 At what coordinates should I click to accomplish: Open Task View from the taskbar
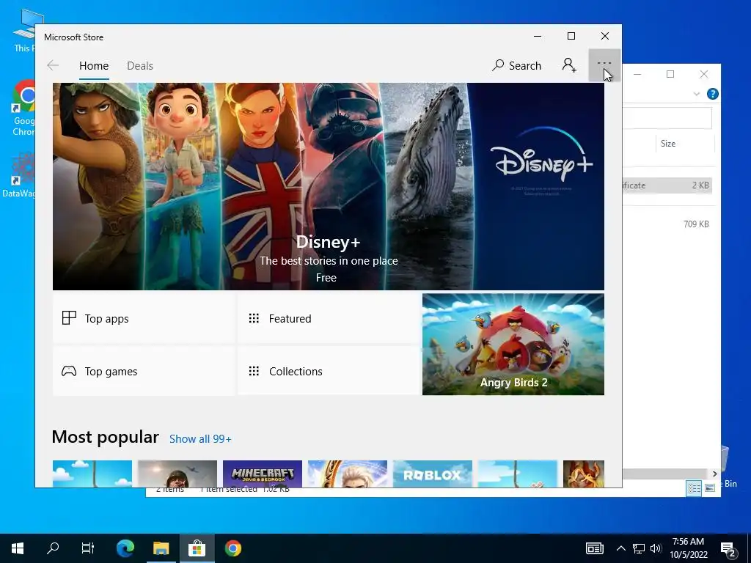[88, 548]
